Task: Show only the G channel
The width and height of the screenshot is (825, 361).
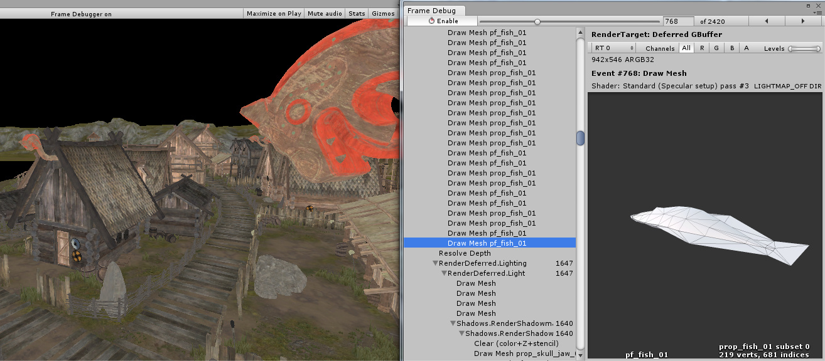Action: (x=716, y=48)
